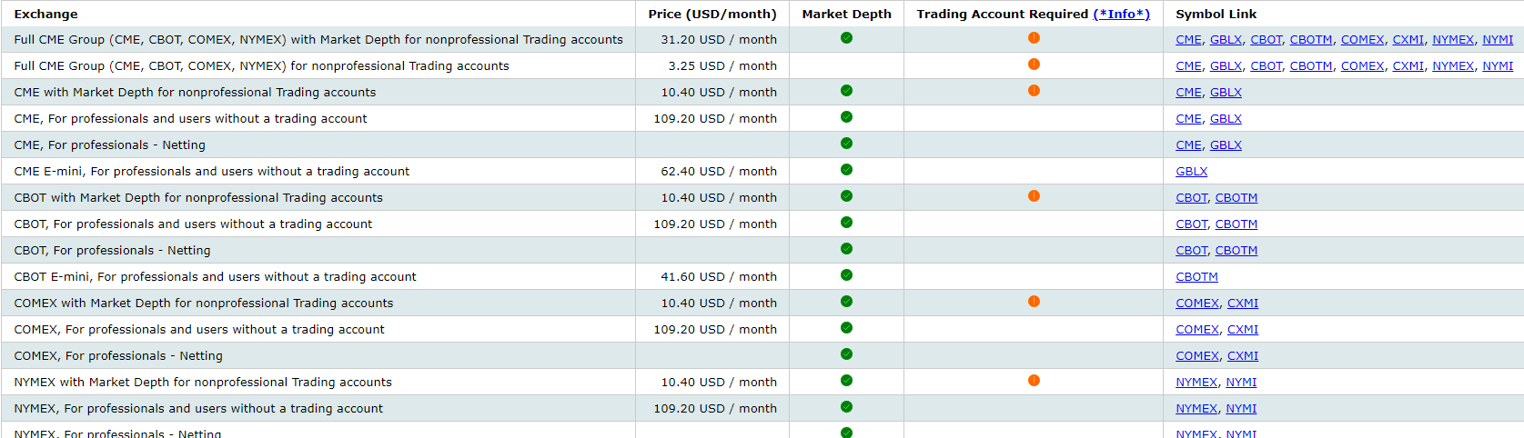Click green dot in COMEX, For professionals - Netting row

(x=846, y=354)
